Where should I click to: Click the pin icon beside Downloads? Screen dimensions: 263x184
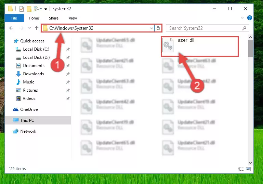[x=68, y=74]
